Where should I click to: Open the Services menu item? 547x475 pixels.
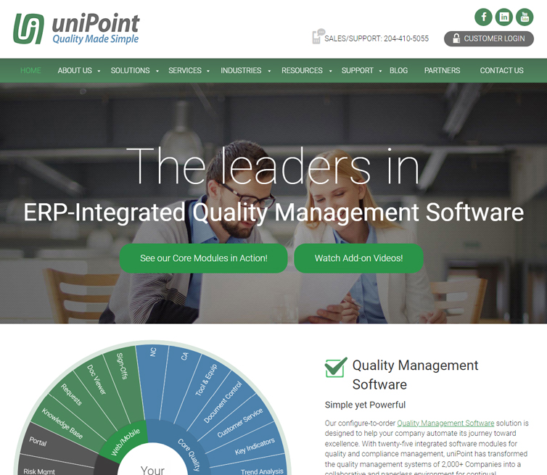[185, 70]
